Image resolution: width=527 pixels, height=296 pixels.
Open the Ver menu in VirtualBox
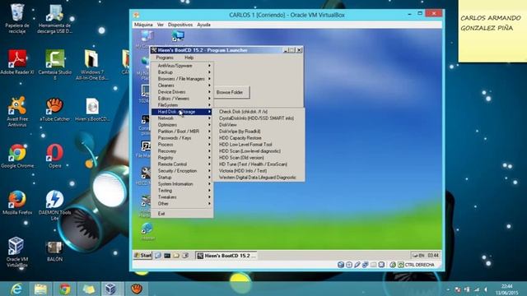pos(161,25)
